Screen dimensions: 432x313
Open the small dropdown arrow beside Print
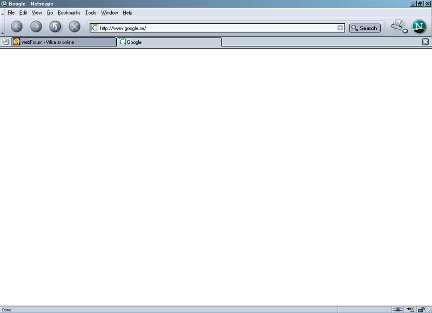(x=405, y=31)
